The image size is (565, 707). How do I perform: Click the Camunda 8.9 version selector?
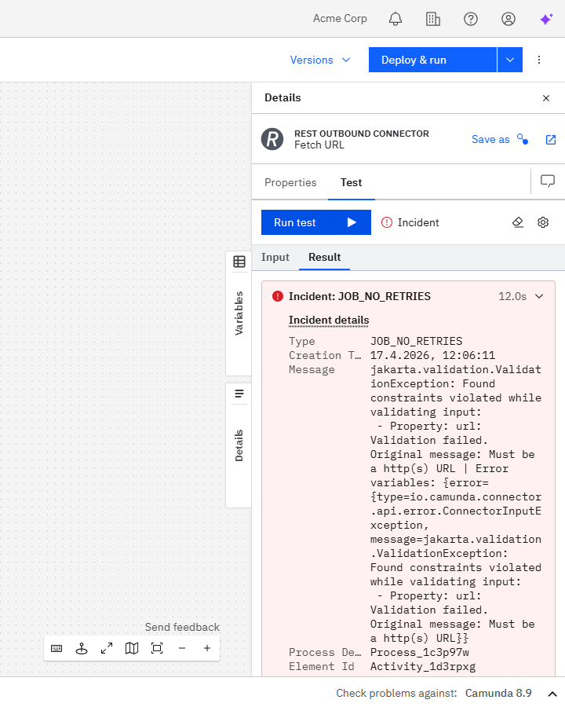click(498, 693)
